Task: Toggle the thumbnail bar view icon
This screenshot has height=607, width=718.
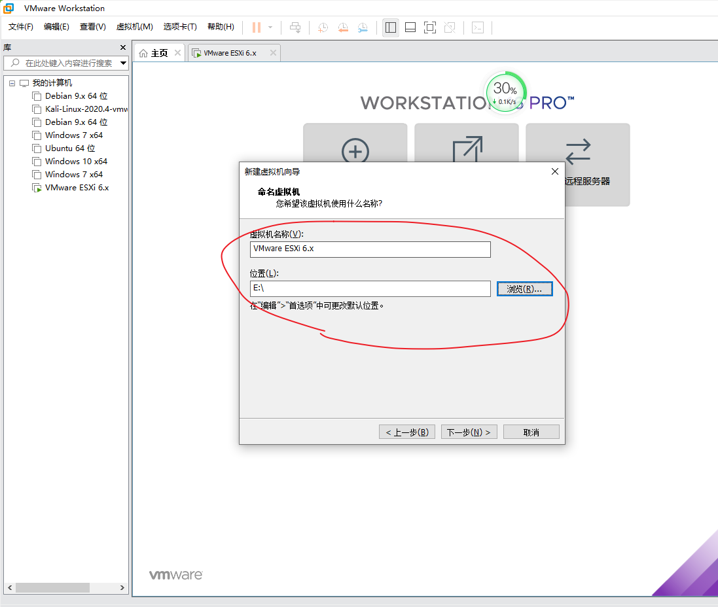Action: [x=410, y=27]
